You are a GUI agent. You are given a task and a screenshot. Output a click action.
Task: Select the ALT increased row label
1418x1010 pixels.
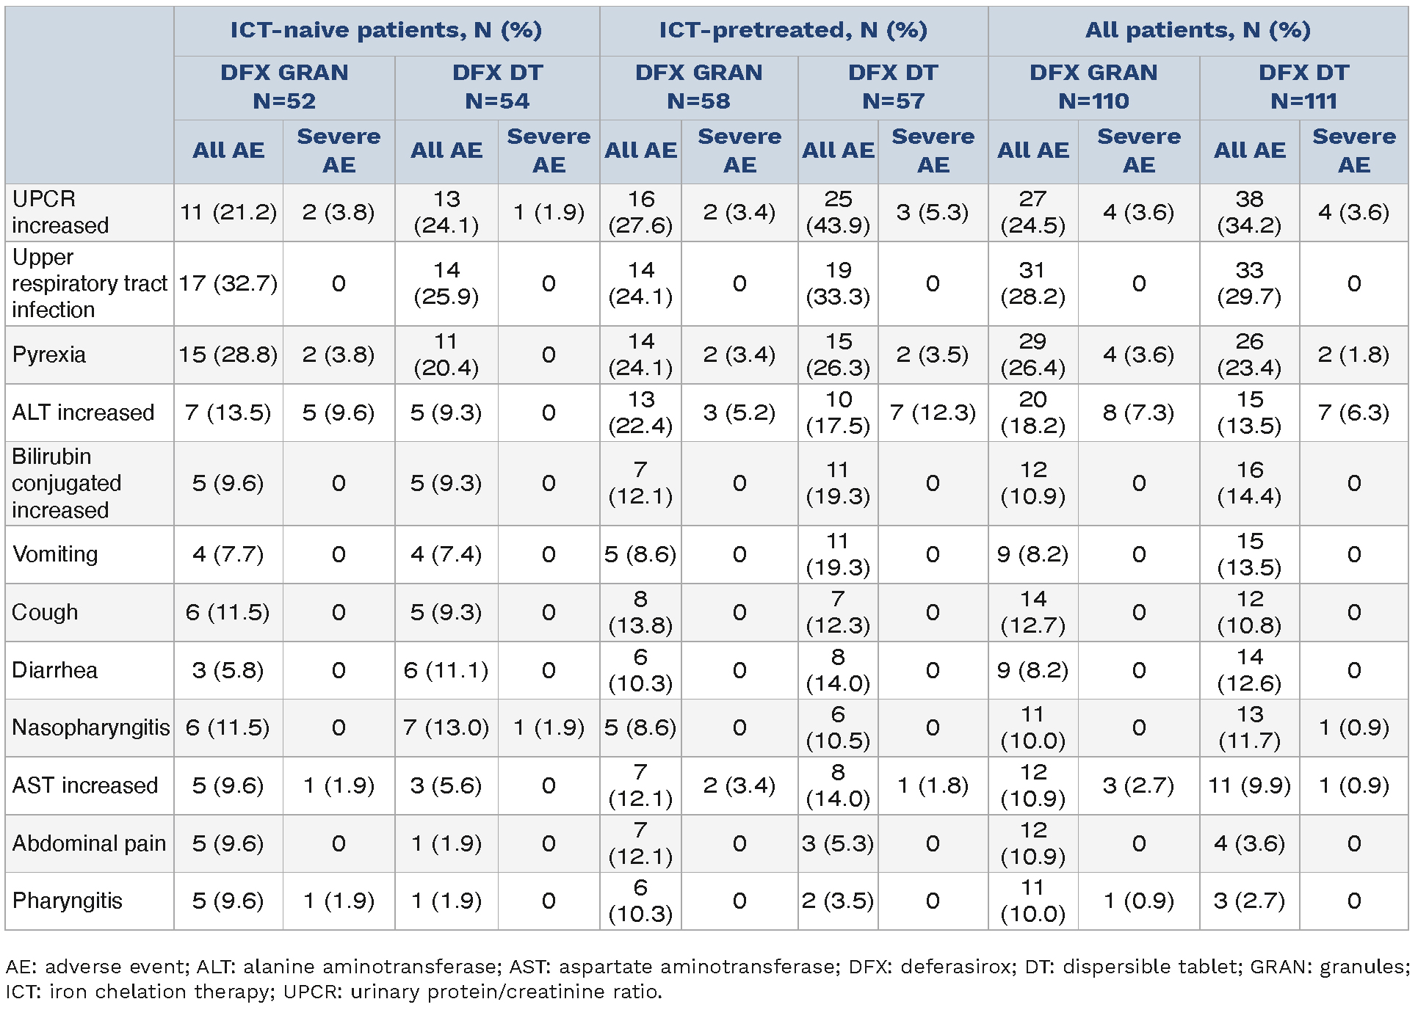click(83, 413)
